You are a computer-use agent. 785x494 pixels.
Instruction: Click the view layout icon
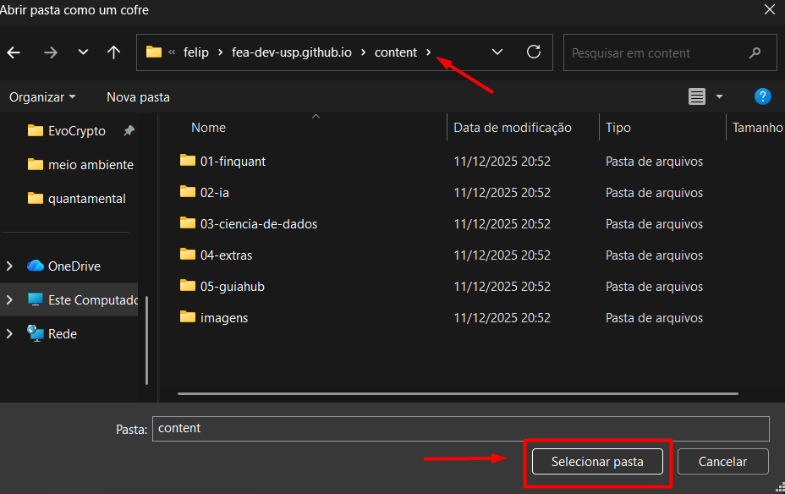[697, 96]
